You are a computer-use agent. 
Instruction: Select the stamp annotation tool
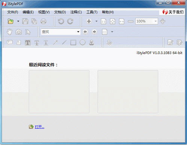point(92,42)
